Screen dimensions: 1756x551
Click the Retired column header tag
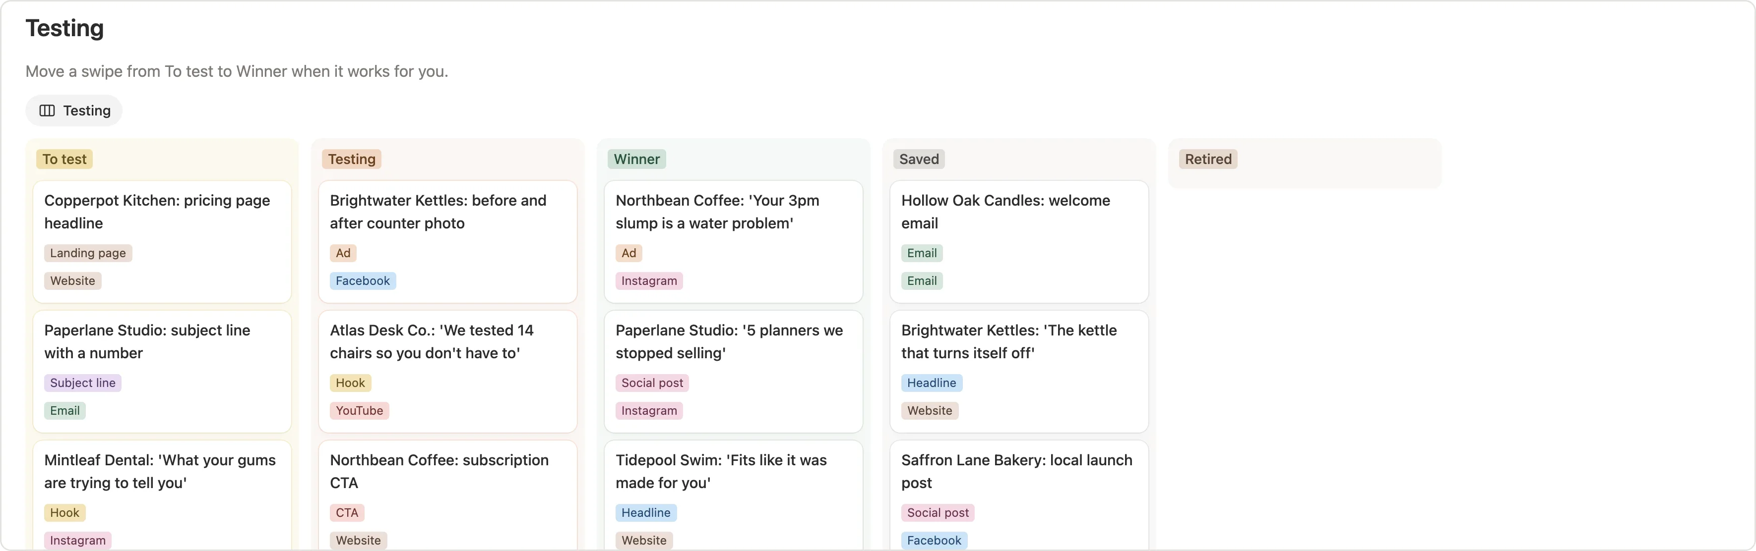1208,160
